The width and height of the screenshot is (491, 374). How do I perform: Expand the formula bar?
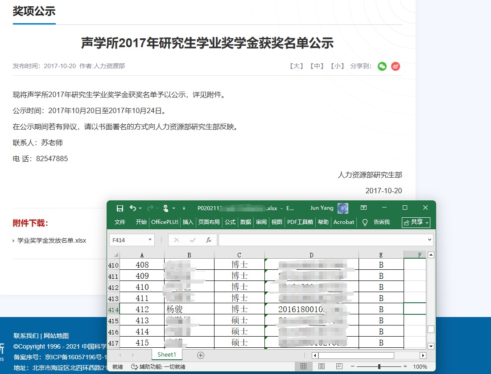pos(430,240)
